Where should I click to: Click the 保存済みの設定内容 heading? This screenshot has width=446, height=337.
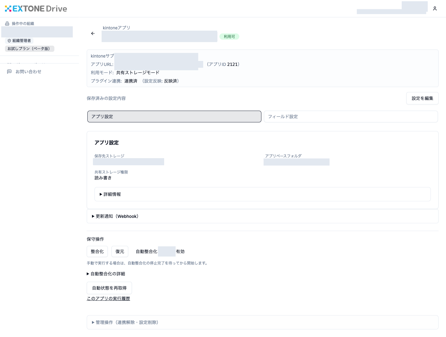tap(106, 98)
